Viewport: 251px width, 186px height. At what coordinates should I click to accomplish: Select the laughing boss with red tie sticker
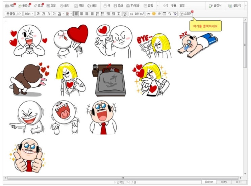tap(102, 118)
